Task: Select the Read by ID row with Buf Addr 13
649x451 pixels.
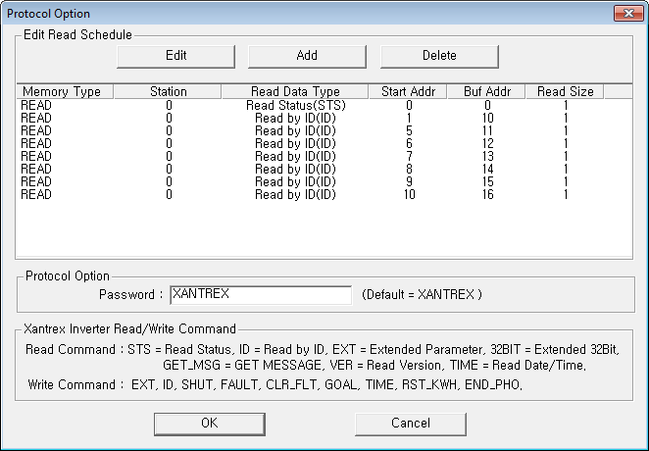Action: 324,157
